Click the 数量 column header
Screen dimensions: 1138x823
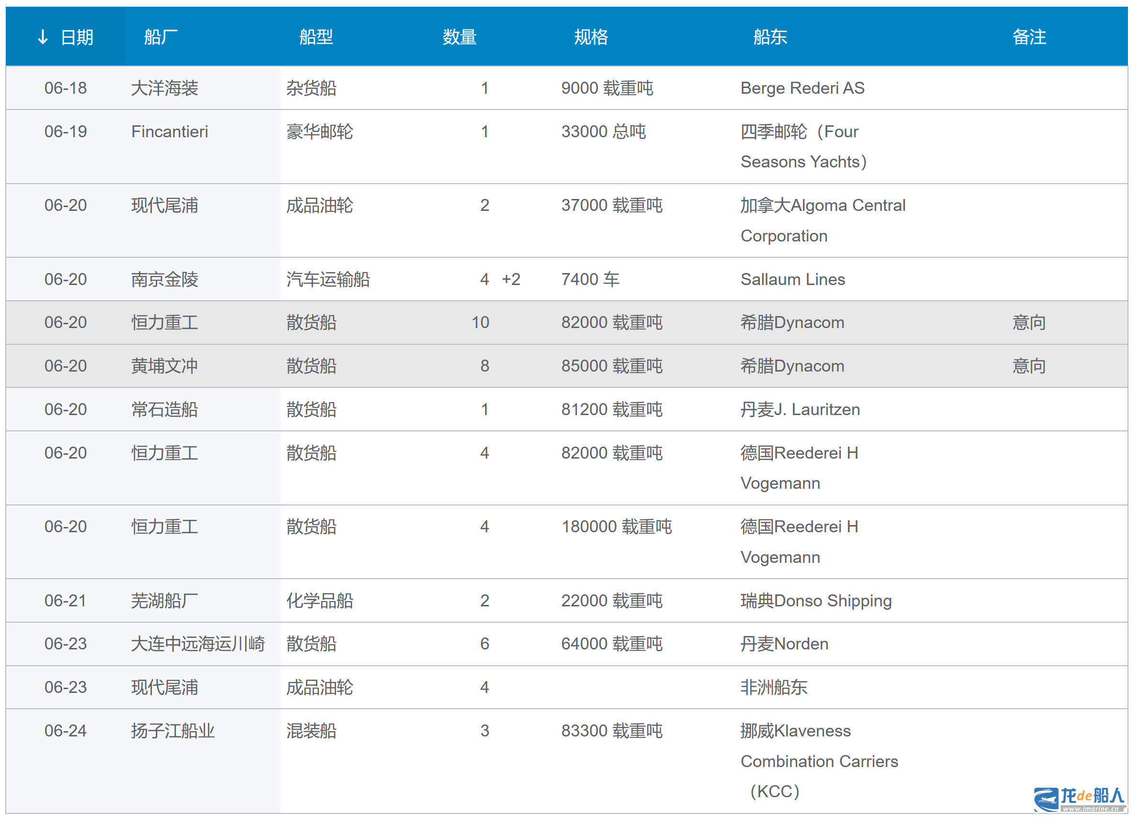click(x=459, y=37)
